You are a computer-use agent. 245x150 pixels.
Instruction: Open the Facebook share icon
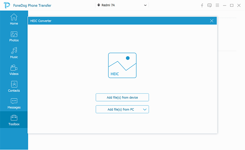(202, 5)
